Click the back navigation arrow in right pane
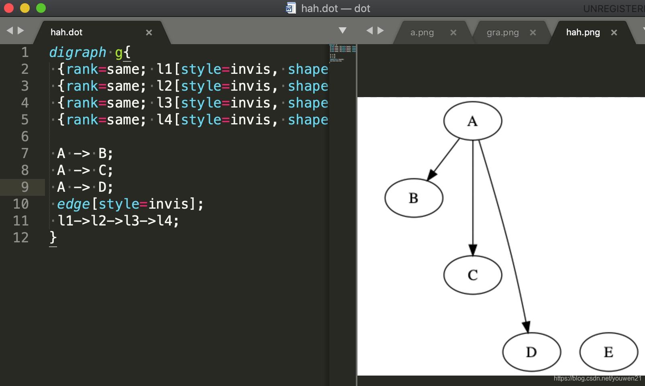 tap(369, 30)
